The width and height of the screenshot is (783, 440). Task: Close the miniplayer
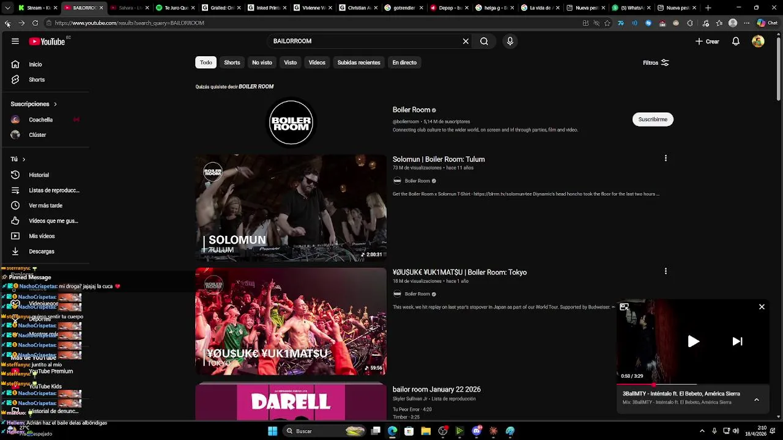pos(762,307)
